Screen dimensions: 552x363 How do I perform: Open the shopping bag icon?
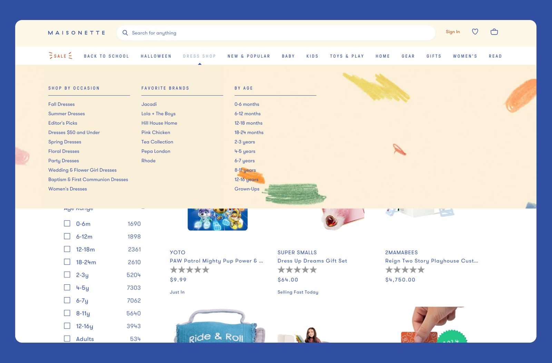[x=494, y=32]
